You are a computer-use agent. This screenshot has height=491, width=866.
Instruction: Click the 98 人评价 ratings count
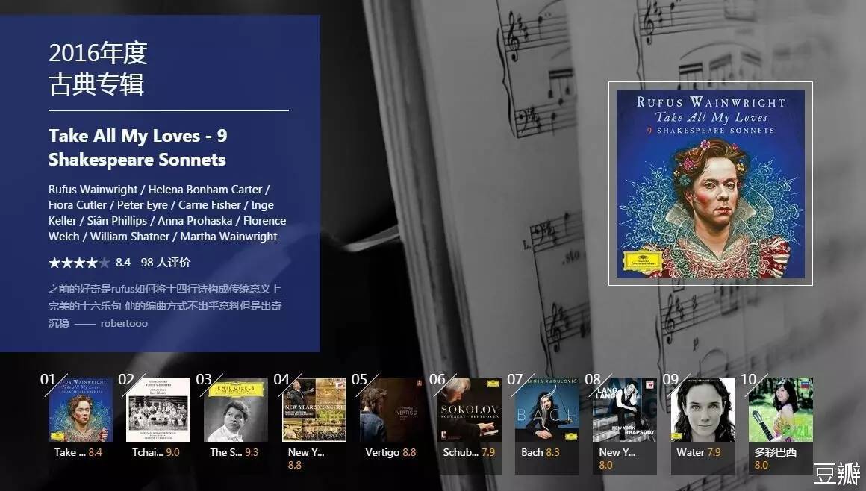click(x=165, y=263)
